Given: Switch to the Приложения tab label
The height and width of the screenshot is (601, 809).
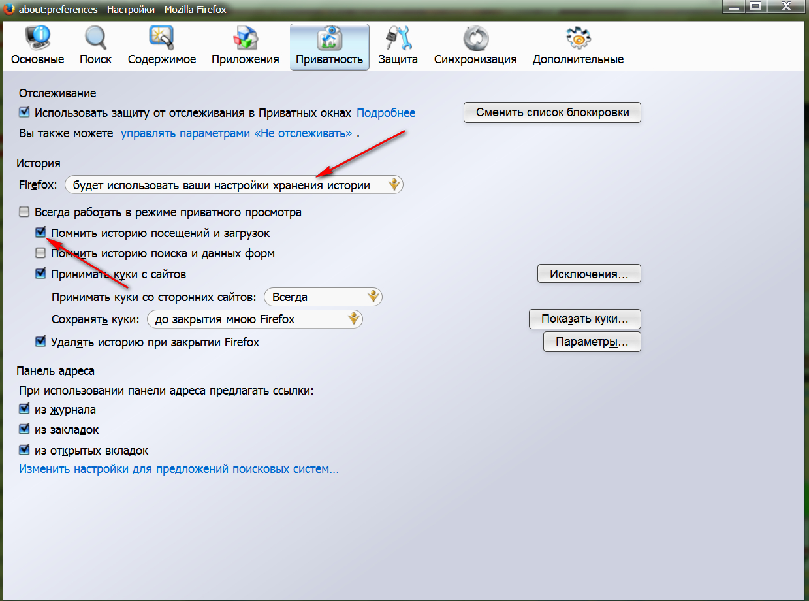Looking at the screenshot, I should click(x=246, y=59).
